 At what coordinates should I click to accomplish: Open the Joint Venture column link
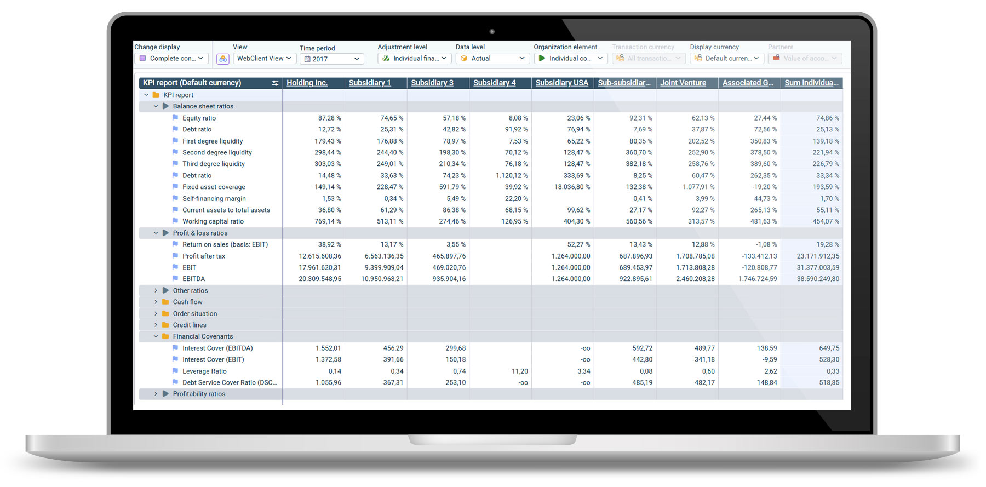683,83
